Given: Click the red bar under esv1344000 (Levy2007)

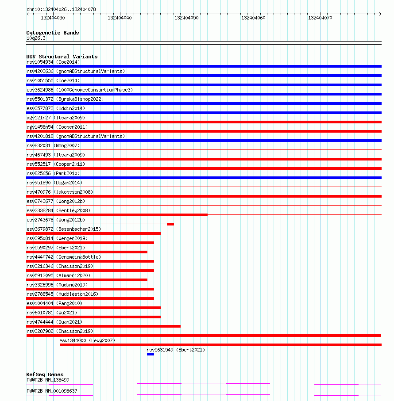Looking at the screenshot, I should tap(220, 345).
